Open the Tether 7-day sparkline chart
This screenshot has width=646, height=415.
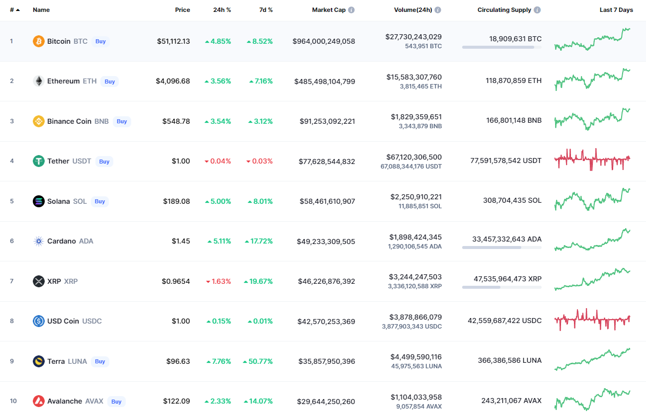click(x=592, y=160)
